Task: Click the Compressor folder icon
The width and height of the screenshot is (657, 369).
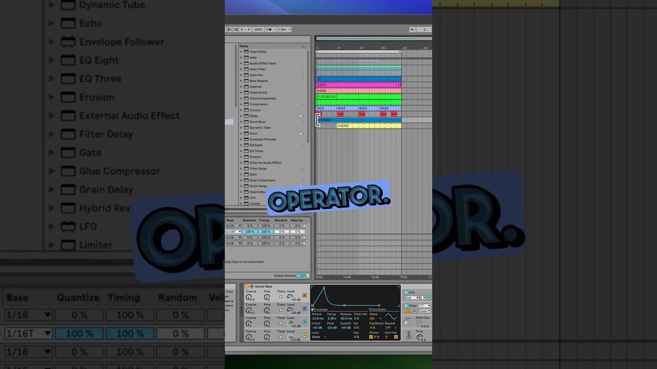Action: pyautogui.click(x=246, y=104)
